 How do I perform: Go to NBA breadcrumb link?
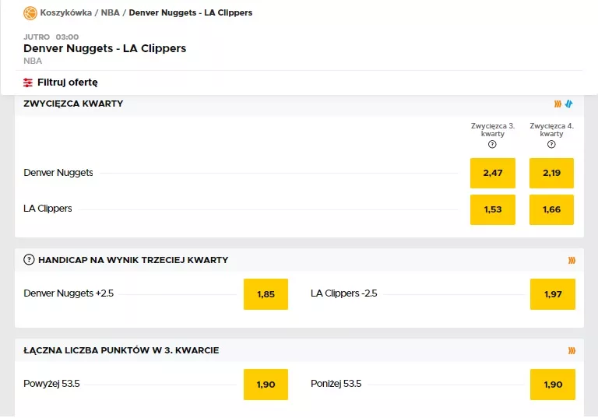click(111, 13)
